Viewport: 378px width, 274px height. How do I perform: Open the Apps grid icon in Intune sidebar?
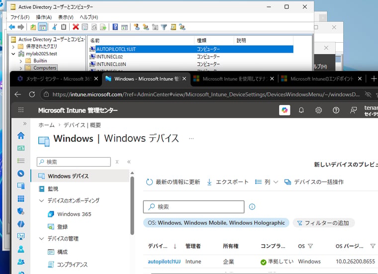point(21,198)
